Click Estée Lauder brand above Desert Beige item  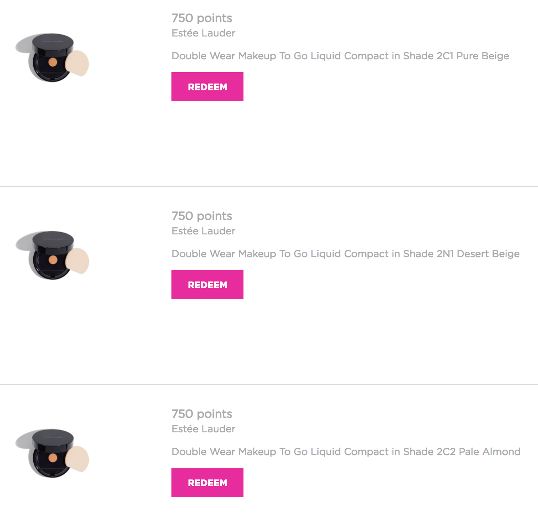pos(203,231)
